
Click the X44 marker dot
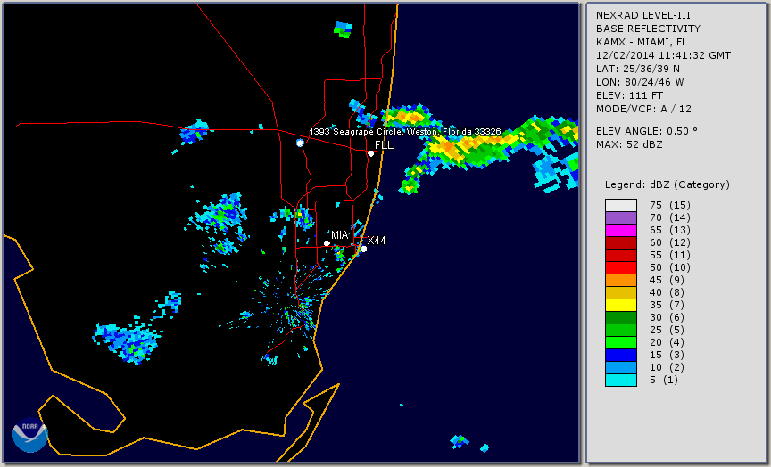[364, 250]
